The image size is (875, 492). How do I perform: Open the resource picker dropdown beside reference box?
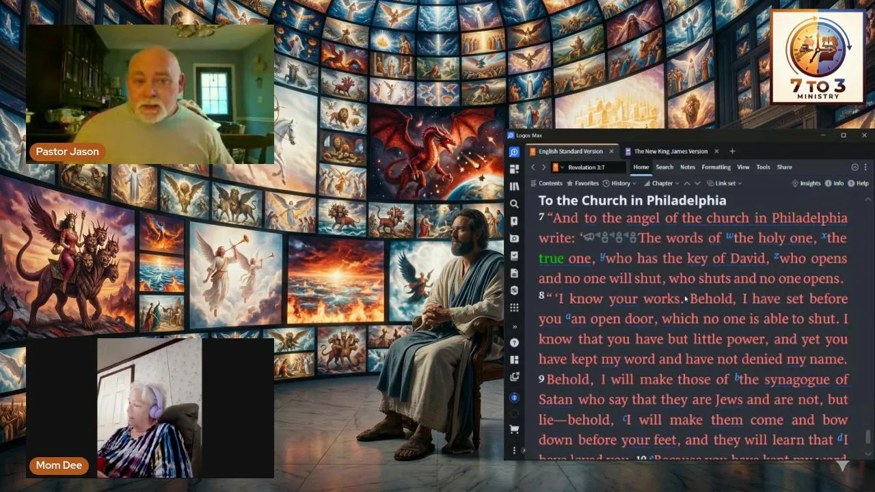pos(558,167)
